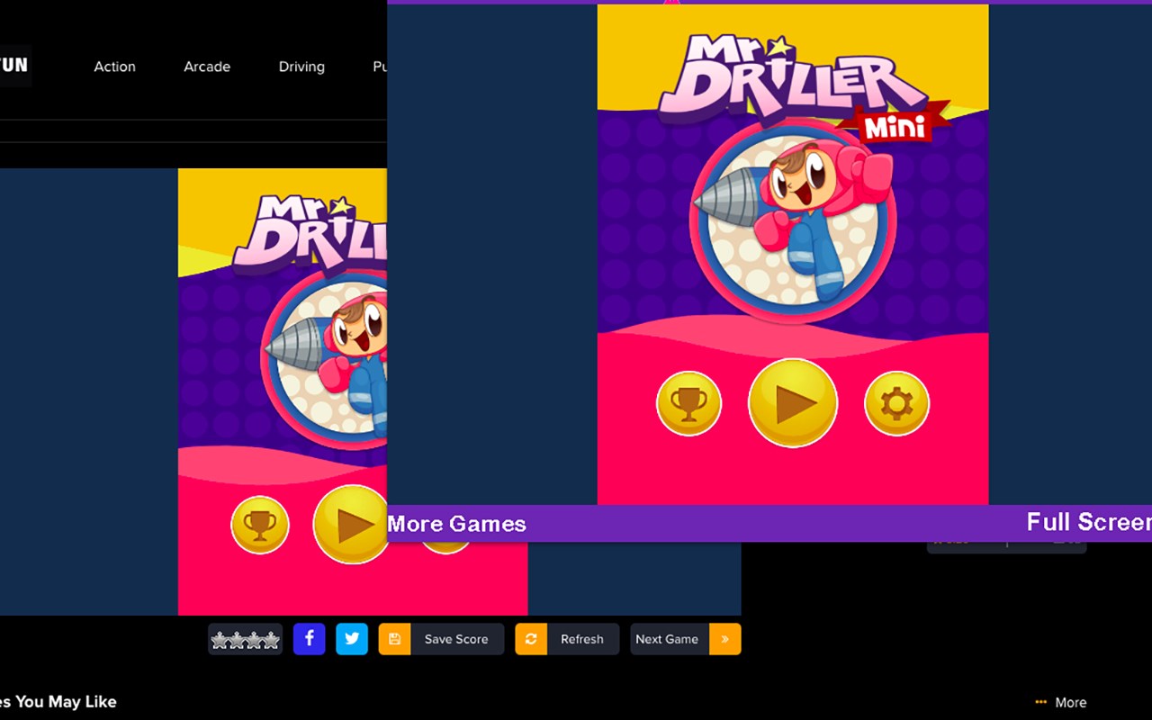The width and height of the screenshot is (1152, 720).
Task: Click the floppy disk save icon
Action: tap(394, 639)
